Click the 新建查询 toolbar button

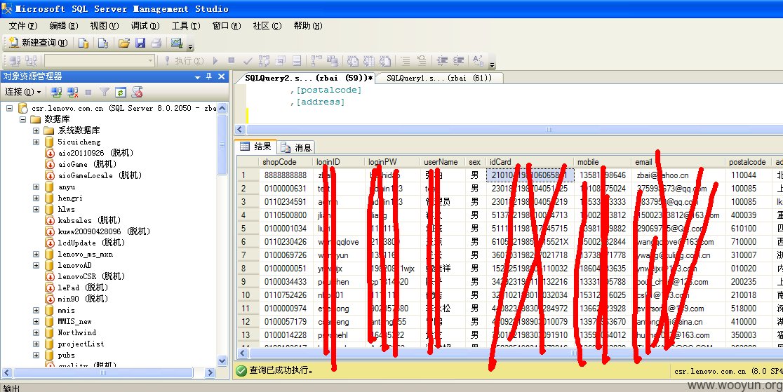pyautogui.click(x=38, y=43)
